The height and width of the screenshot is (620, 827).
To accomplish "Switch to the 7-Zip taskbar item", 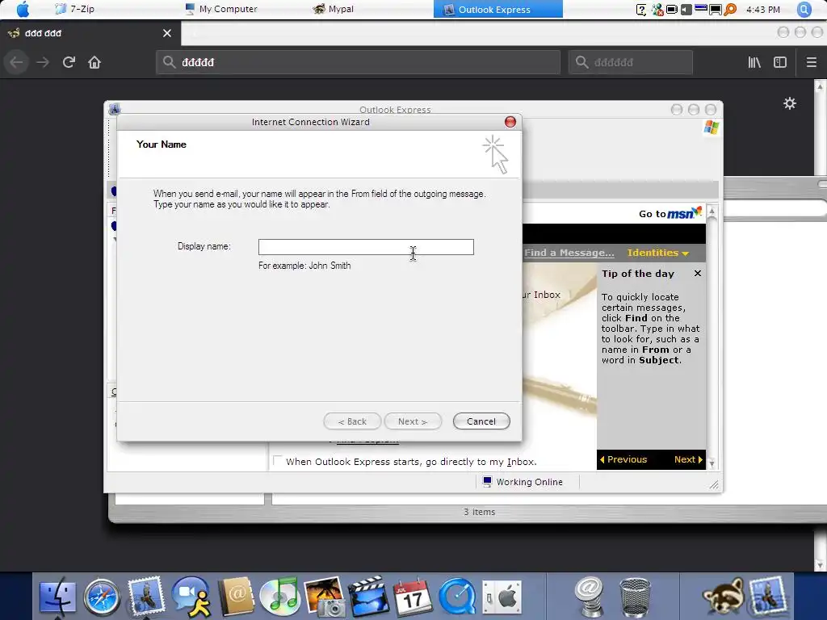I will [75, 9].
